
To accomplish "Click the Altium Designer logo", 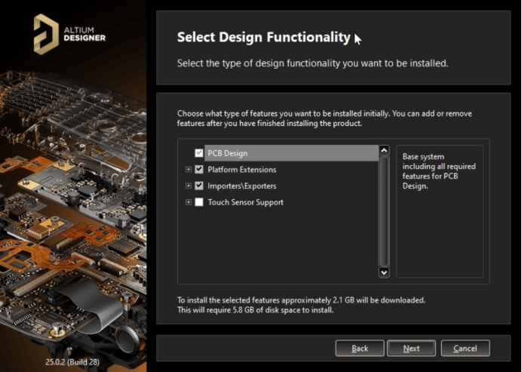I will click(x=69, y=34).
